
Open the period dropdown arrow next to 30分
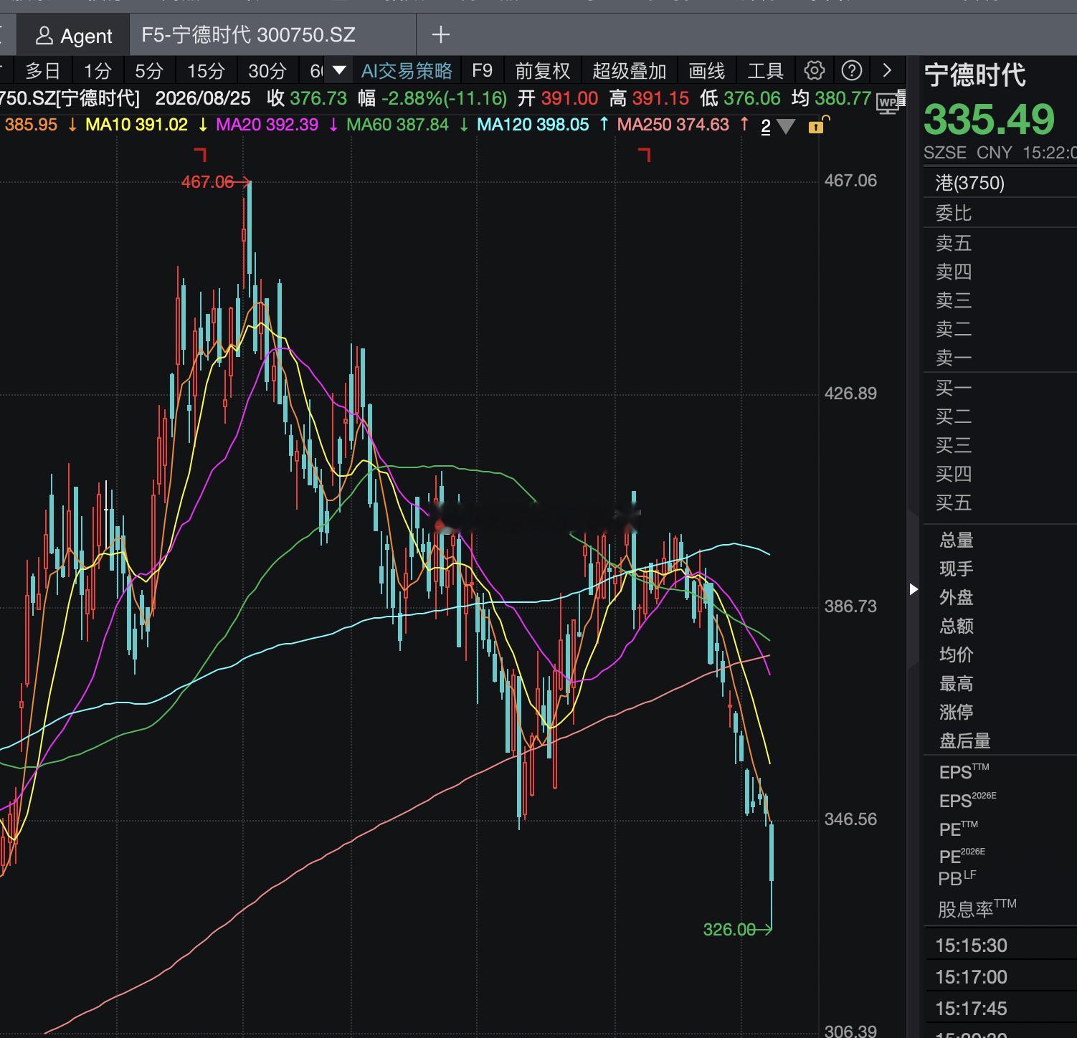[339, 70]
